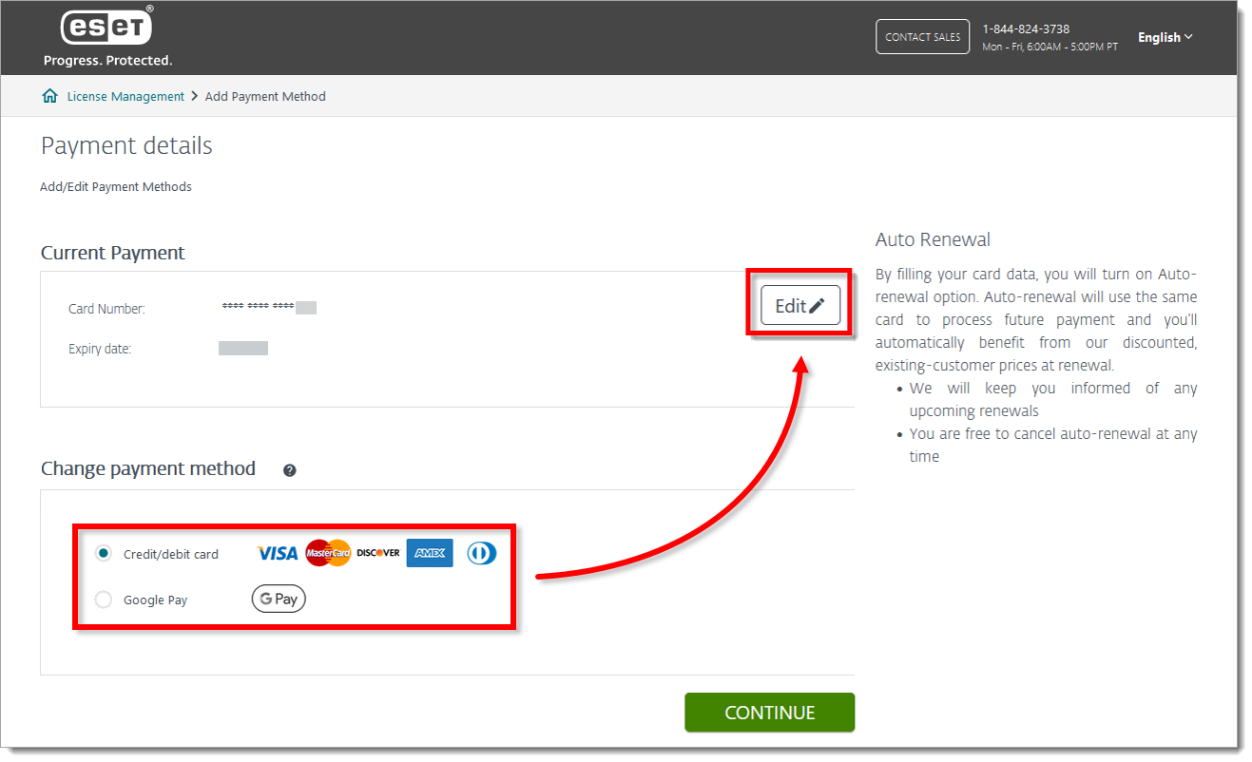
Task: Click the G Pay logo button
Action: 278,599
